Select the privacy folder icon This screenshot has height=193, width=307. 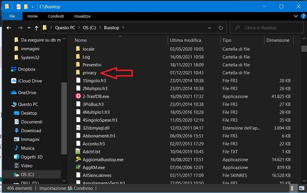click(x=78, y=73)
